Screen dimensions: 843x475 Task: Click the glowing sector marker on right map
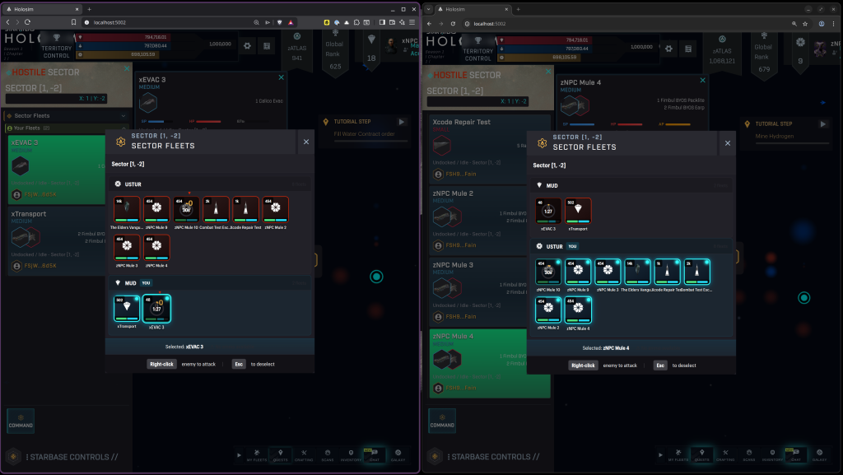(804, 298)
